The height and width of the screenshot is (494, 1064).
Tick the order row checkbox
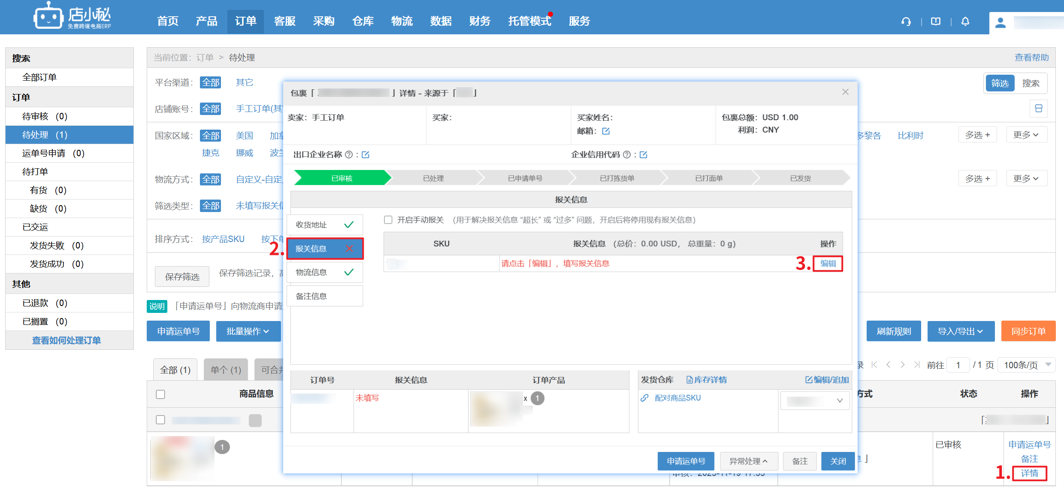[160, 420]
